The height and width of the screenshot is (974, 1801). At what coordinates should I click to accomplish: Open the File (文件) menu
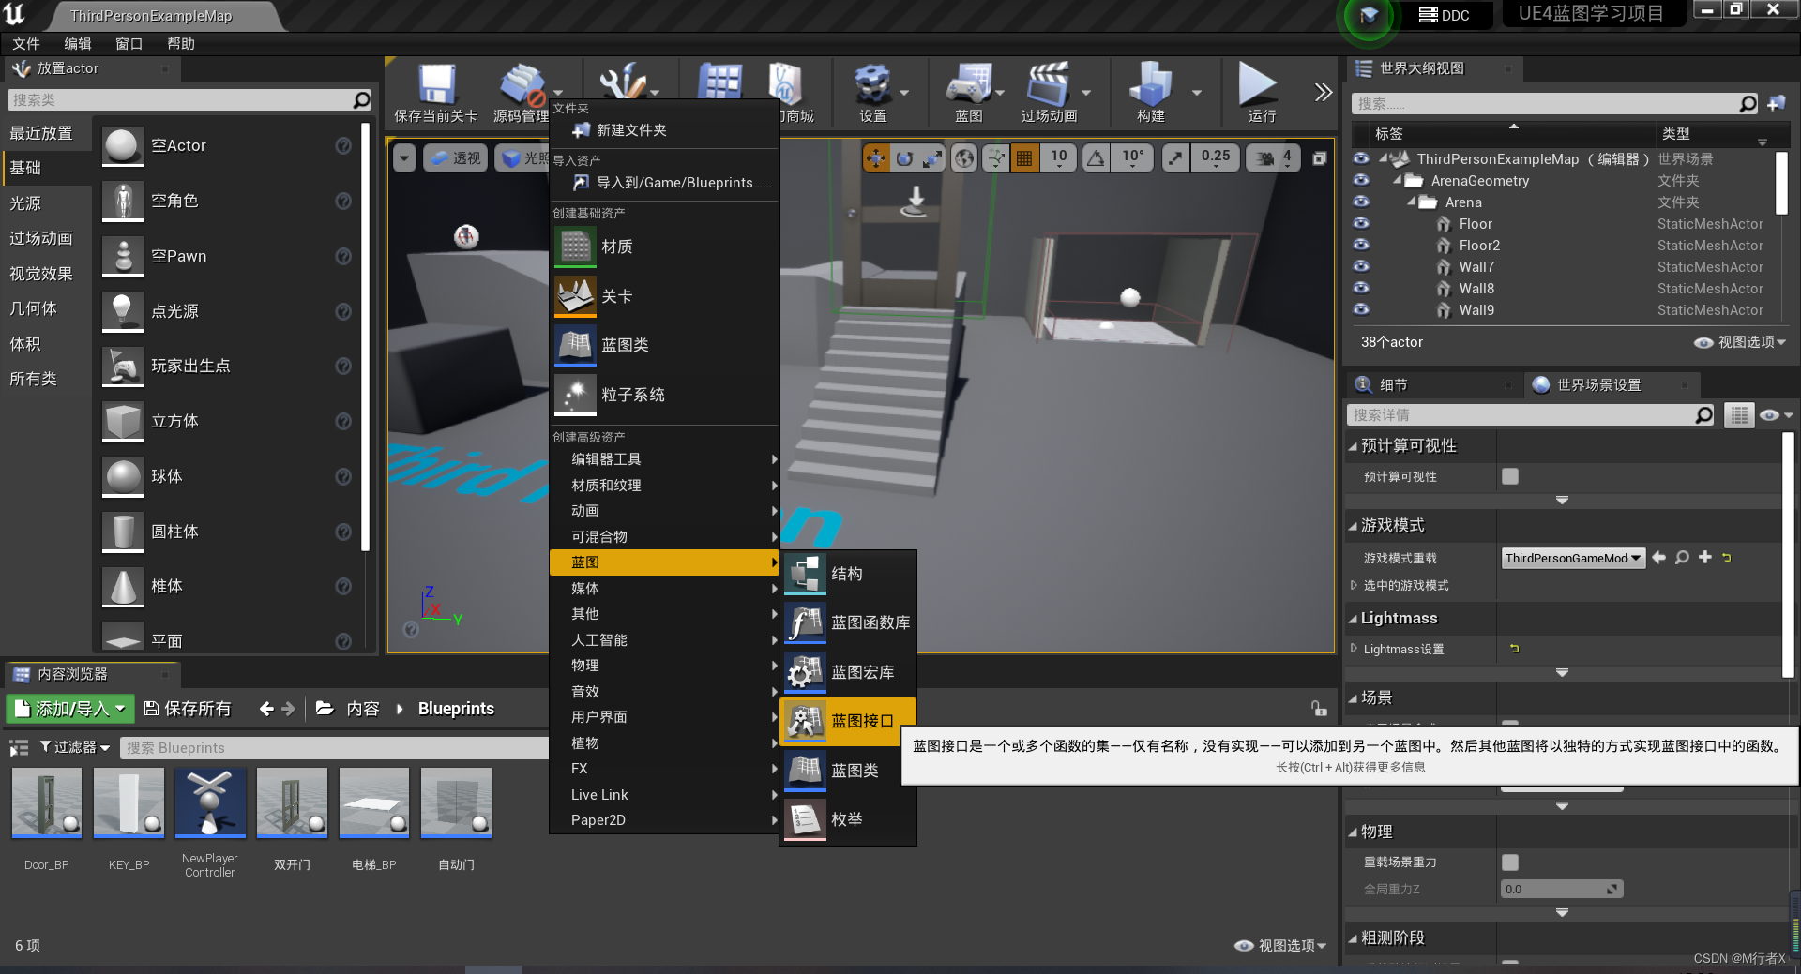click(x=26, y=44)
